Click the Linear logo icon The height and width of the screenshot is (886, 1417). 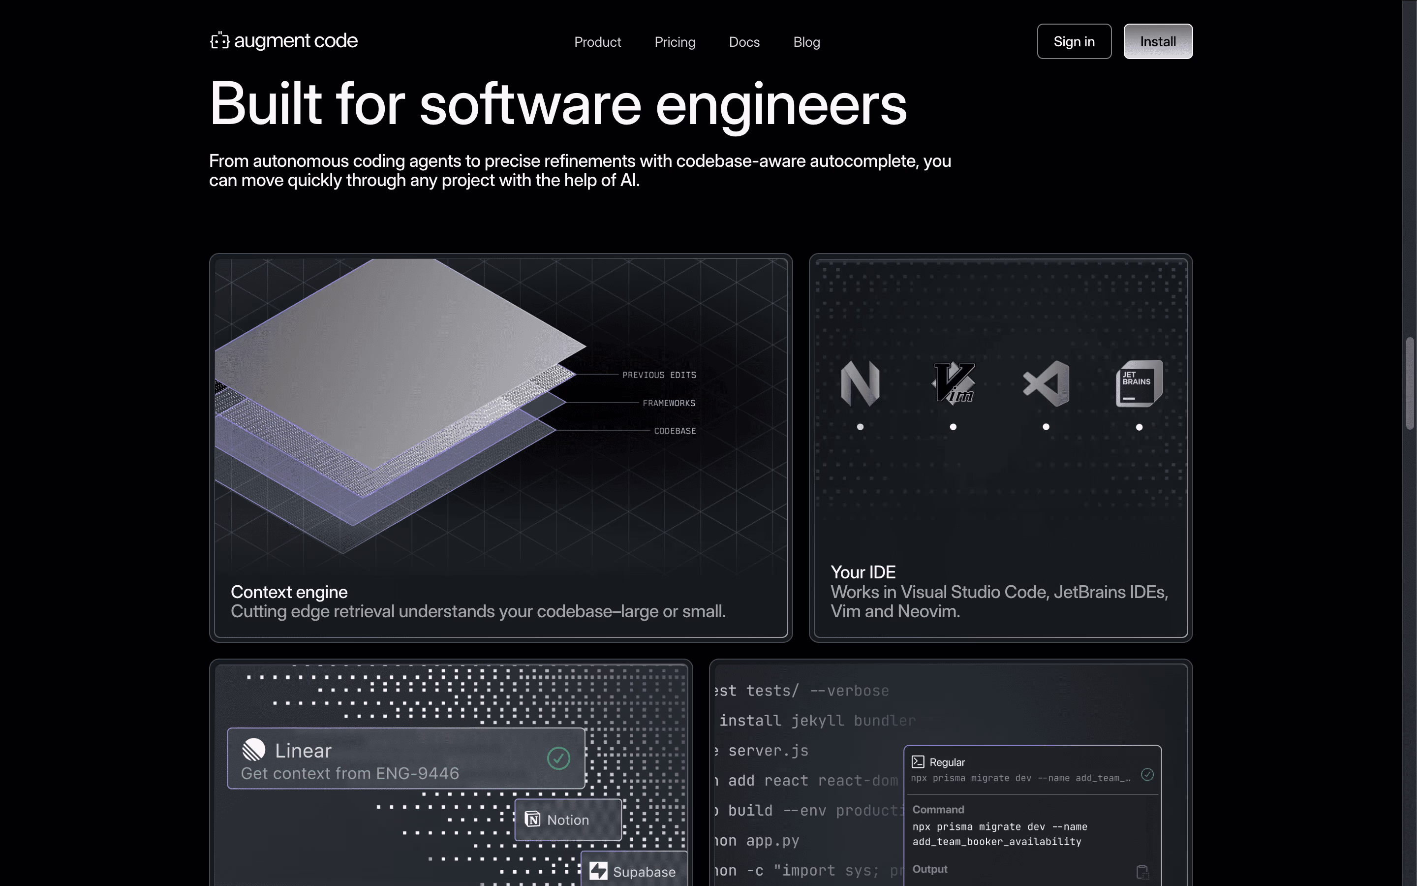253,750
